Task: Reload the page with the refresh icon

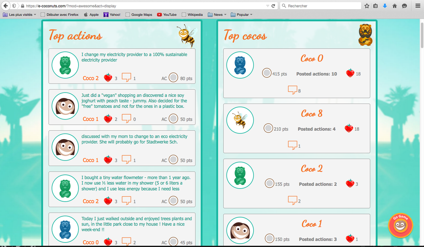Action: click(x=273, y=6)
